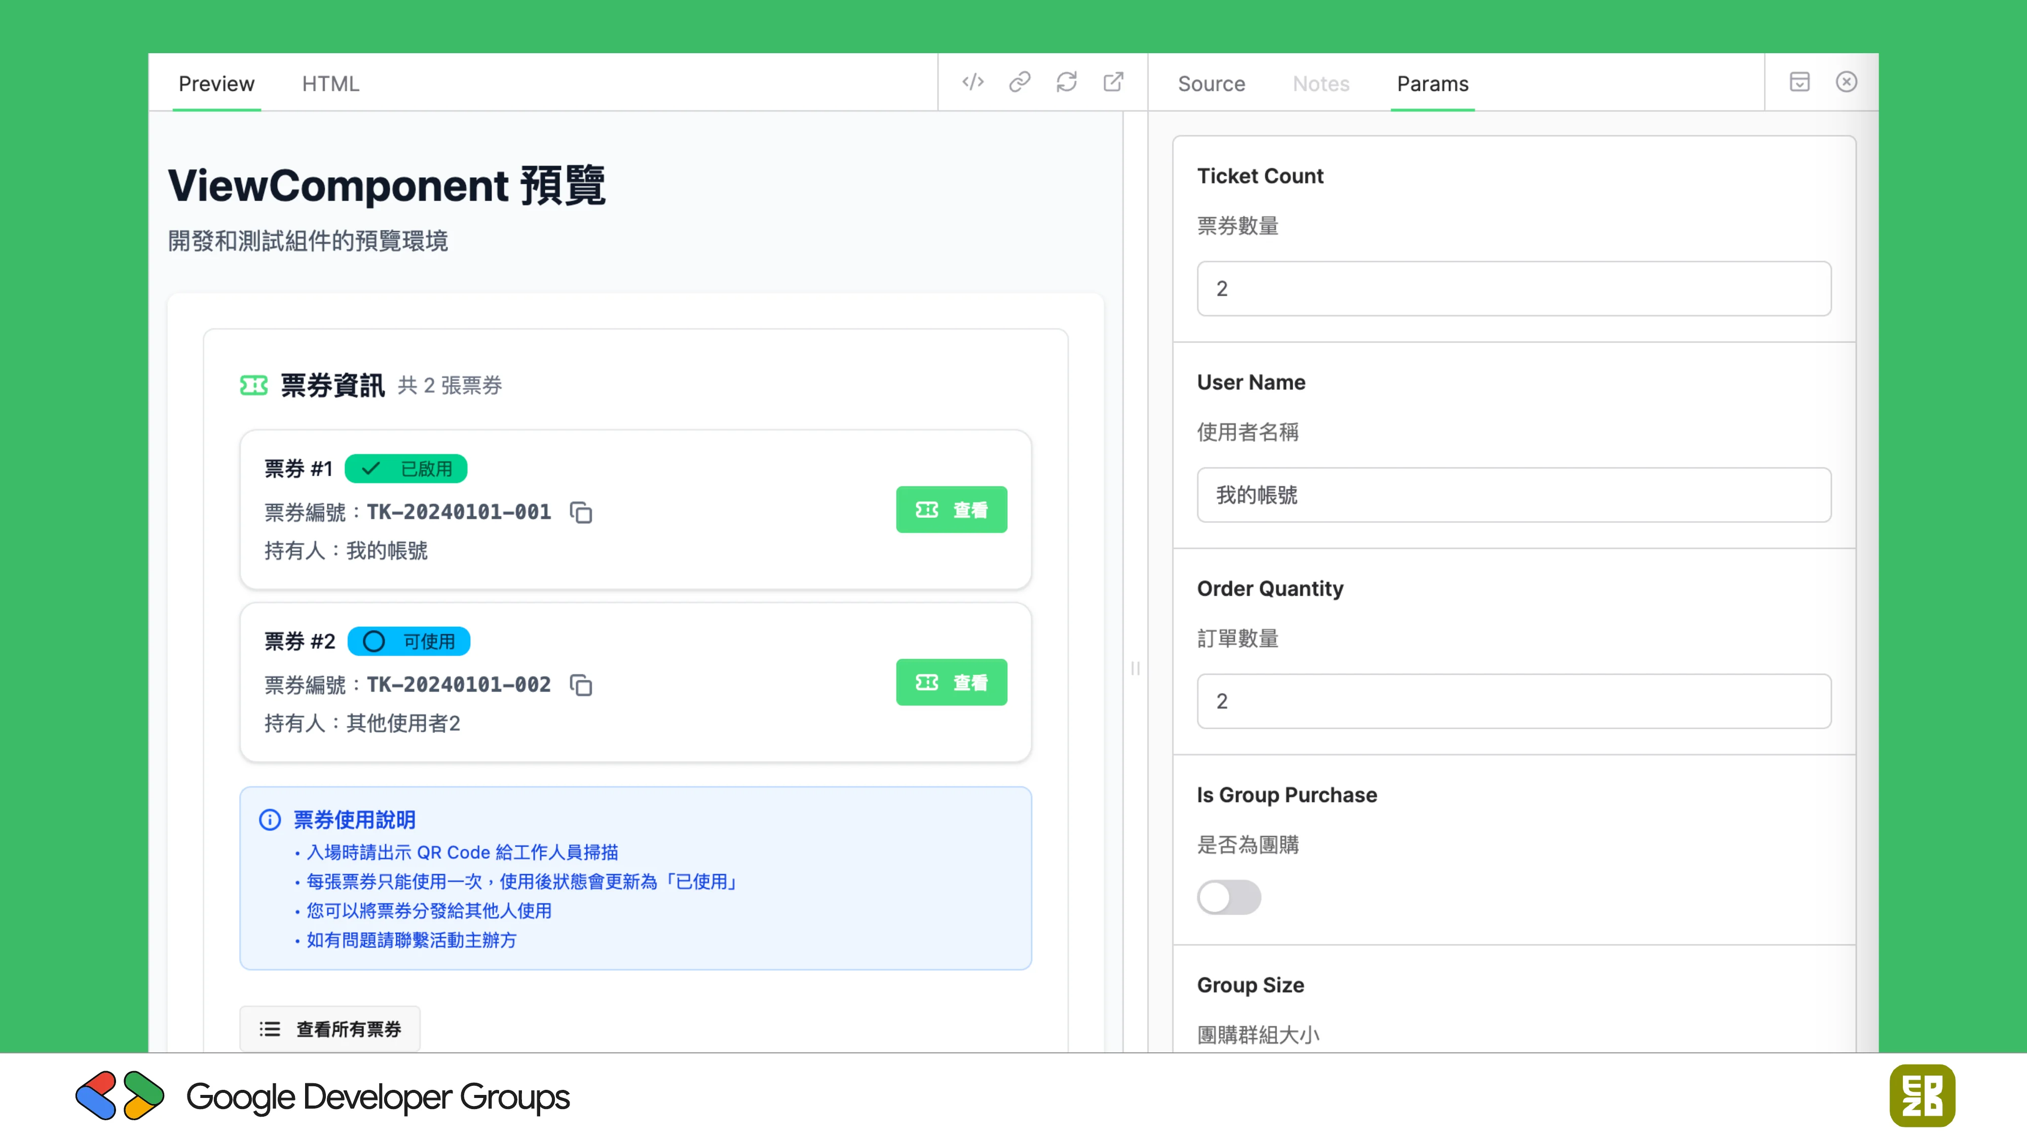
Task: Click the panel collapse icon near close button
Action: click(x=1800, y=82)
